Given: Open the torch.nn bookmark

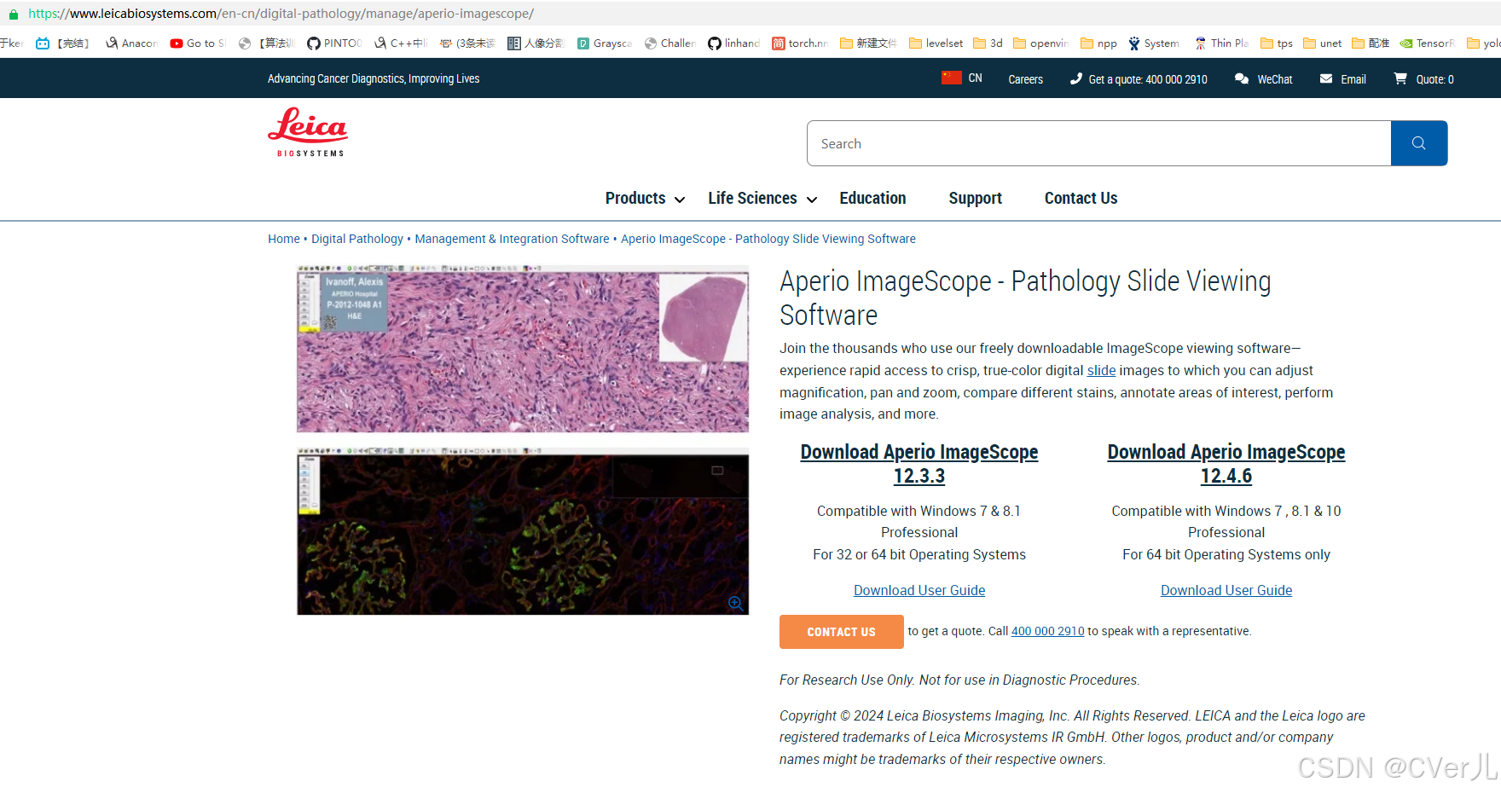Looking at the screenshot, I should [800, 43].
